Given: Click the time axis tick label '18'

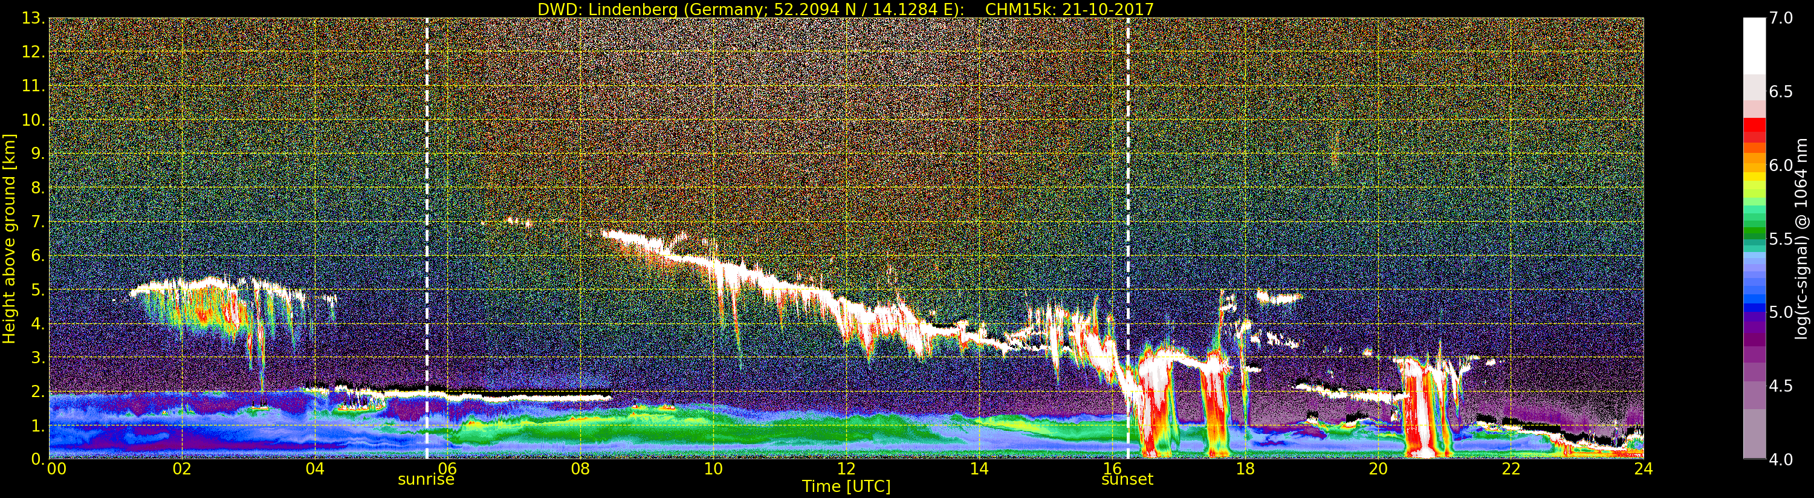Looking at the screenshot, I should [1245, 469].
